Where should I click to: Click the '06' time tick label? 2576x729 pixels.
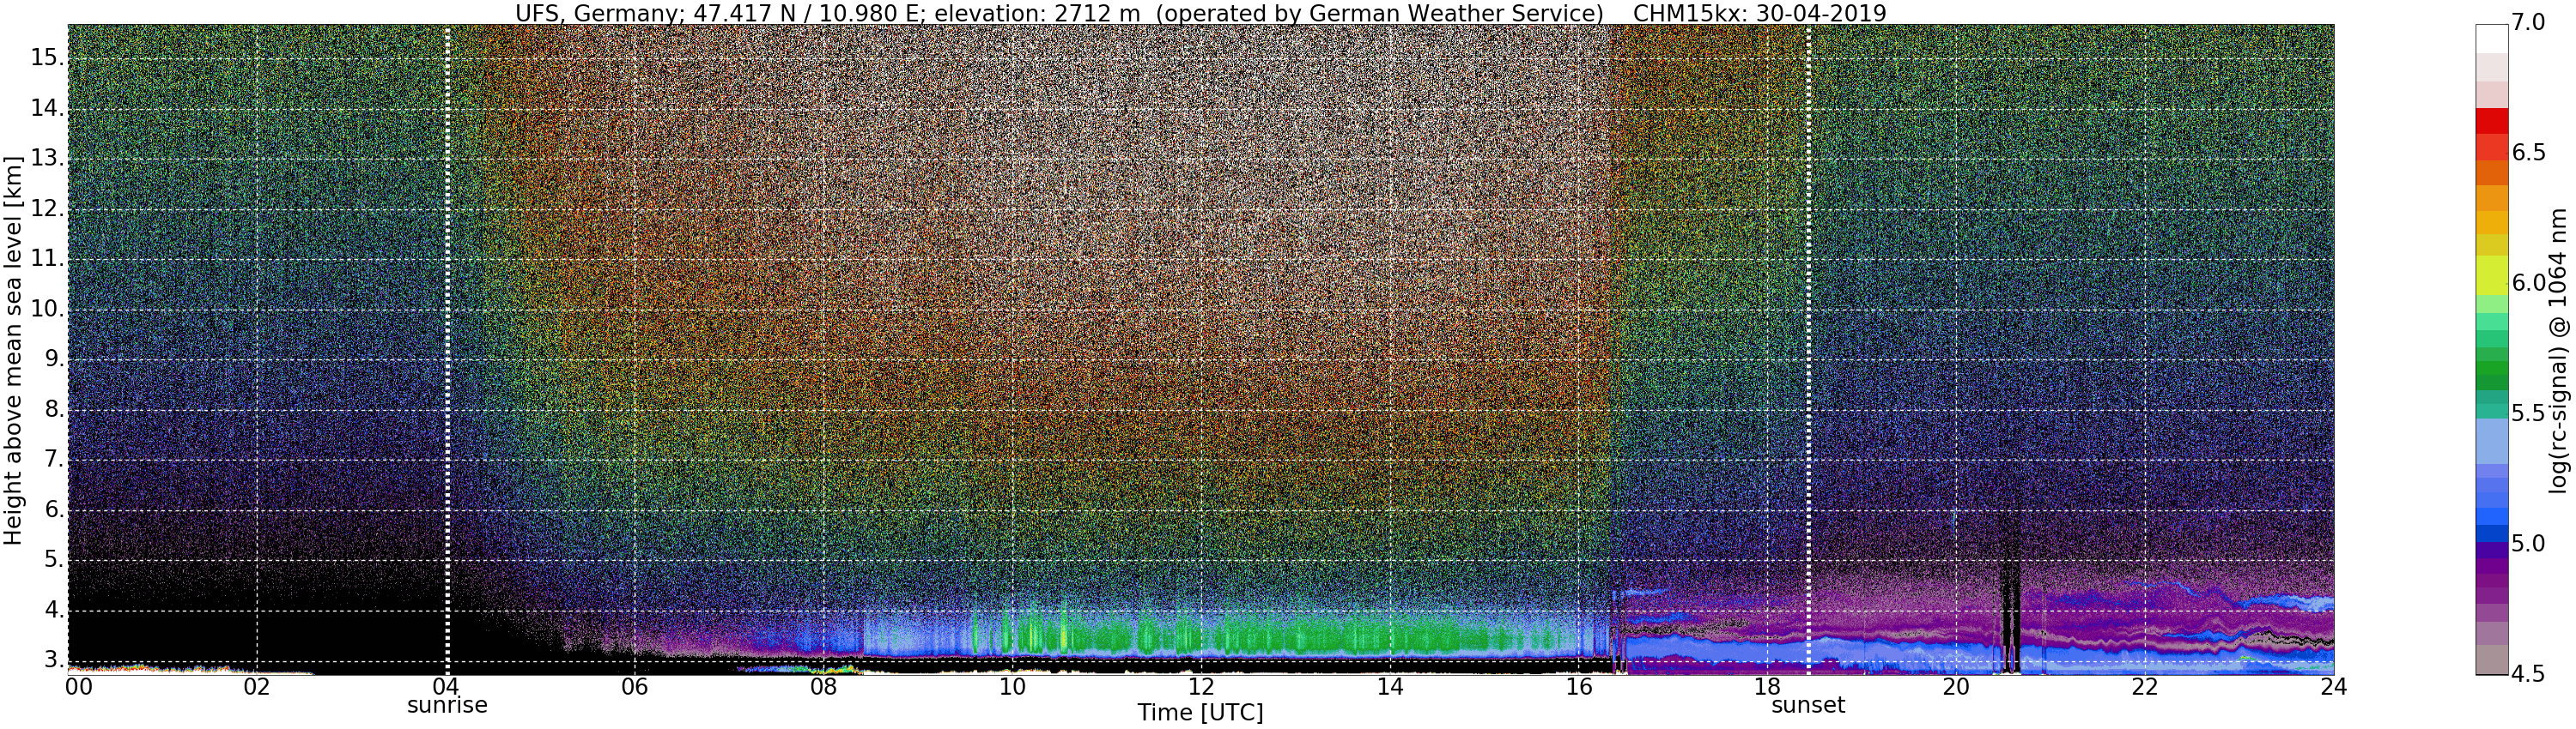(x=635, y=687)
